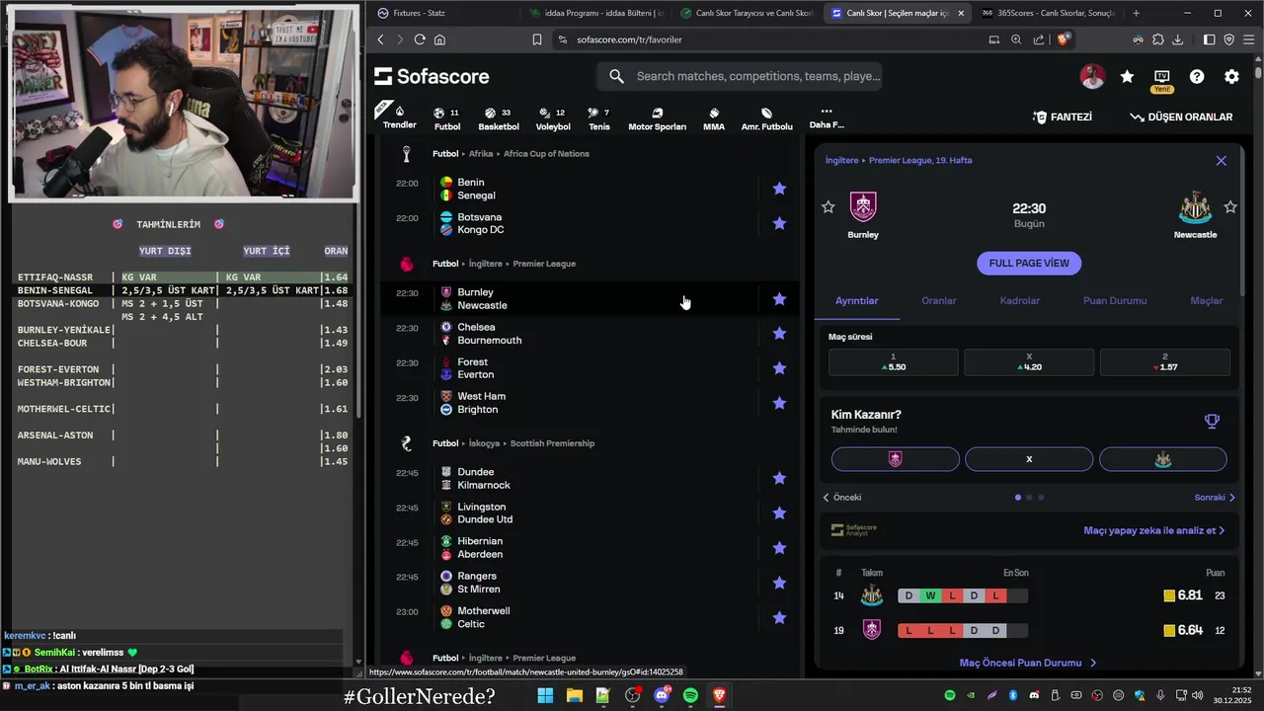
Task: Unfavorite the Benin–Senegal match star
Action: (779, 189)
